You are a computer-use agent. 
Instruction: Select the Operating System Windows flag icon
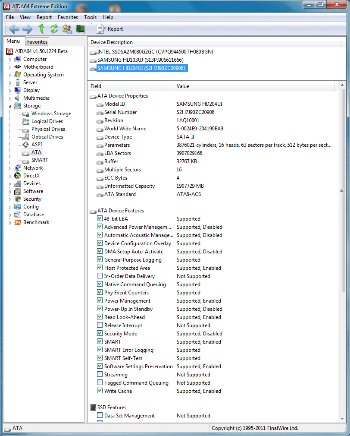(x=18, y=75)
